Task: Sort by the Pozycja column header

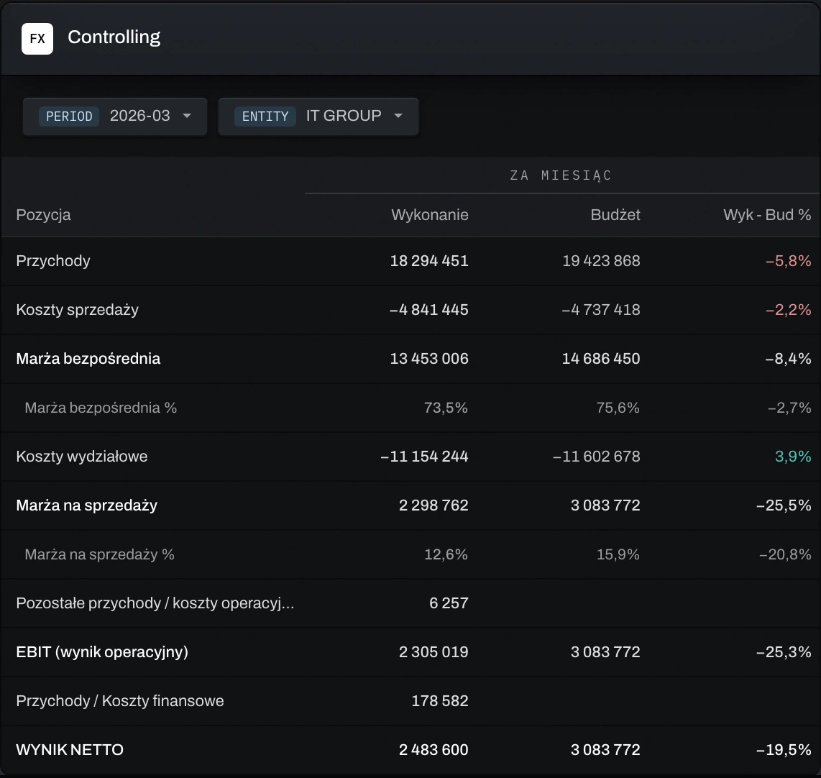Action: pyautogui.click(x=43, y=215)
